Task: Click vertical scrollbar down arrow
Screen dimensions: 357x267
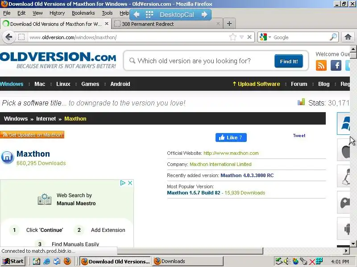Action: [x=353, y=243]
